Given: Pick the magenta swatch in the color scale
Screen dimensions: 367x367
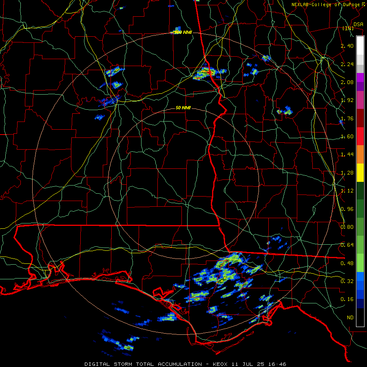Looking at the screenshot, I should point(360,100).
